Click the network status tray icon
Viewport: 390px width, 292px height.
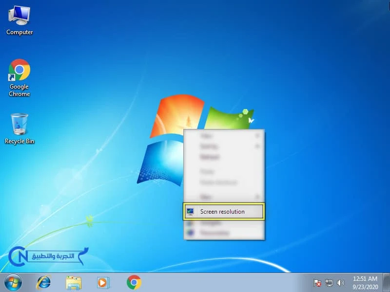point(329,283)
